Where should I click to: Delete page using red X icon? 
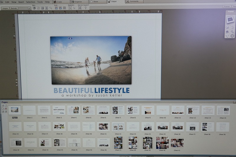(6, 108)
